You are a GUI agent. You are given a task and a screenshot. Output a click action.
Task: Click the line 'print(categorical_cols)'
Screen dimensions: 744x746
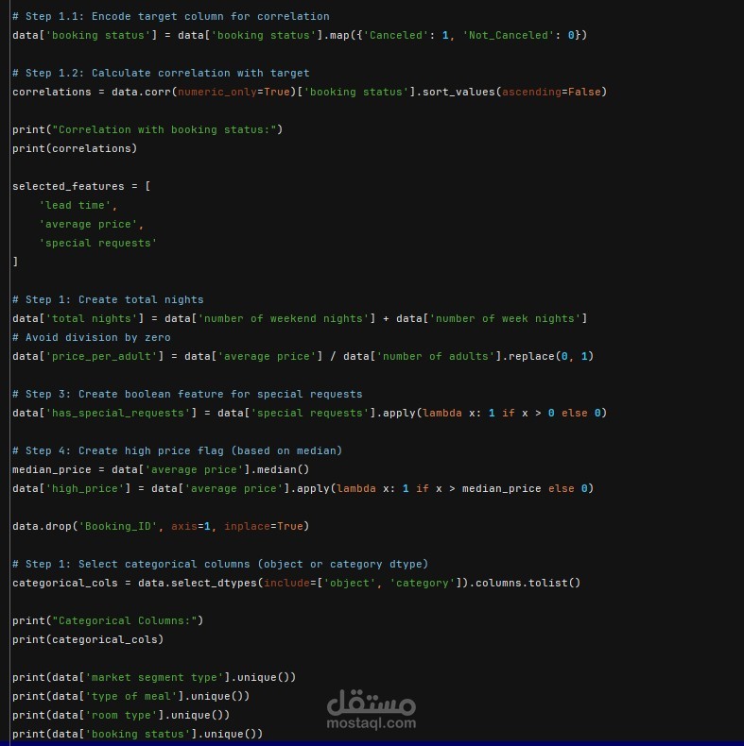[88, 639]
